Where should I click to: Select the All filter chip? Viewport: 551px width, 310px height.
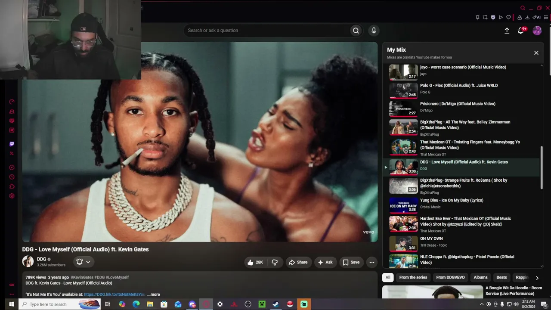point(388,277)
